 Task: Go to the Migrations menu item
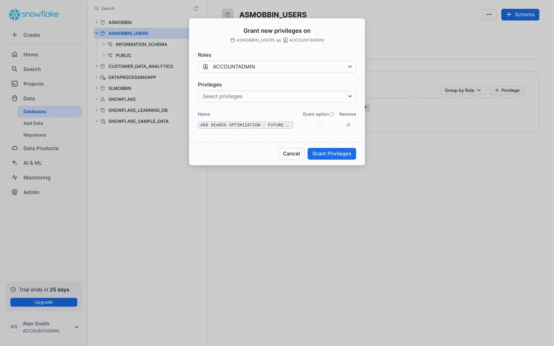(x=35, y=135)
